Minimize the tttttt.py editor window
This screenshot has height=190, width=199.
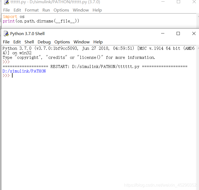click(163, 2)
